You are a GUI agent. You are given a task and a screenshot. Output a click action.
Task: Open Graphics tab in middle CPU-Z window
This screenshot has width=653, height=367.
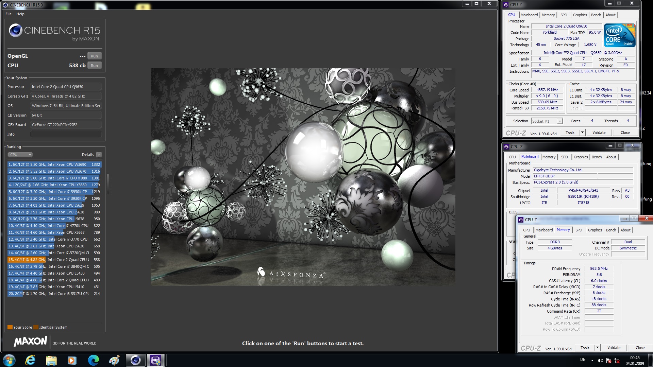click(x=581, y=157)
